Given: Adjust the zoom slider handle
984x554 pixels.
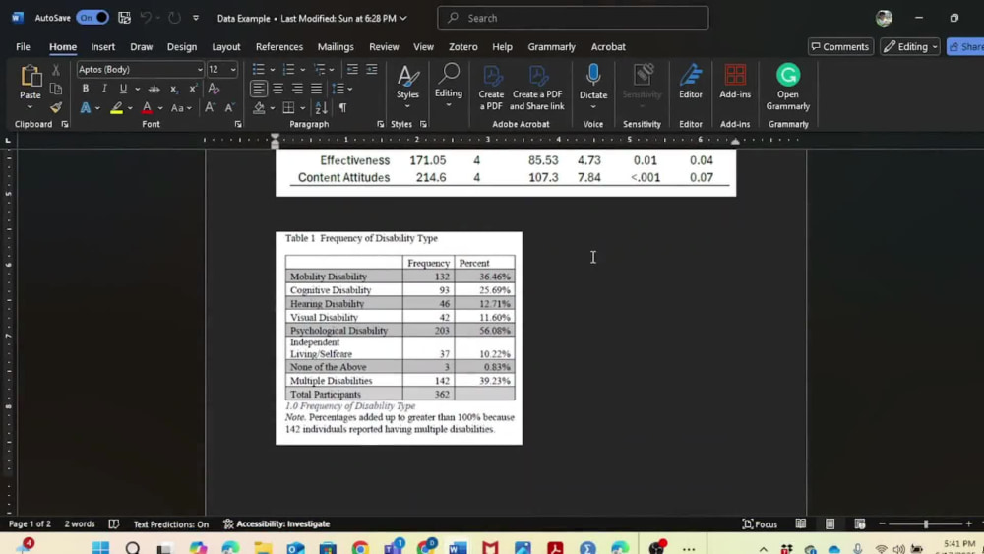Looking at the screenshot, I should pos(926,523).
